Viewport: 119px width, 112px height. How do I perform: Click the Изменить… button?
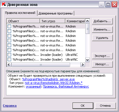102,29
